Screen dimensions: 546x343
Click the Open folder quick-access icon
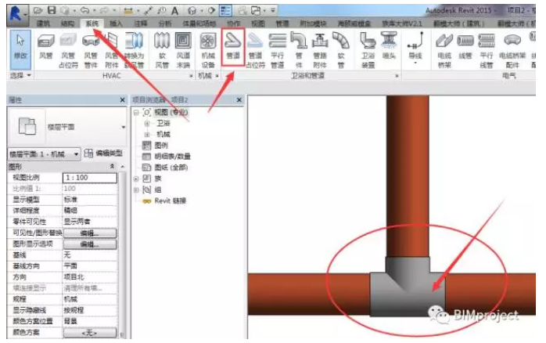tap(38, 11)
